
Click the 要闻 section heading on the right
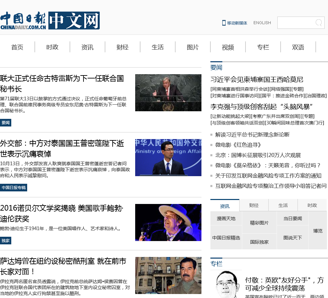point(216,67)
